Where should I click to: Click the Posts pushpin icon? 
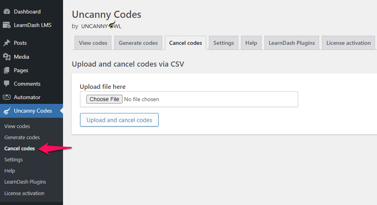[7, 43]
